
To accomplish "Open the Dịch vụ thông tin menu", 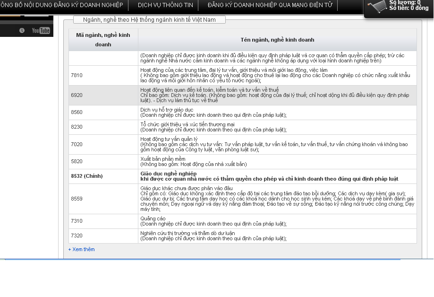I will click(165, 5).
